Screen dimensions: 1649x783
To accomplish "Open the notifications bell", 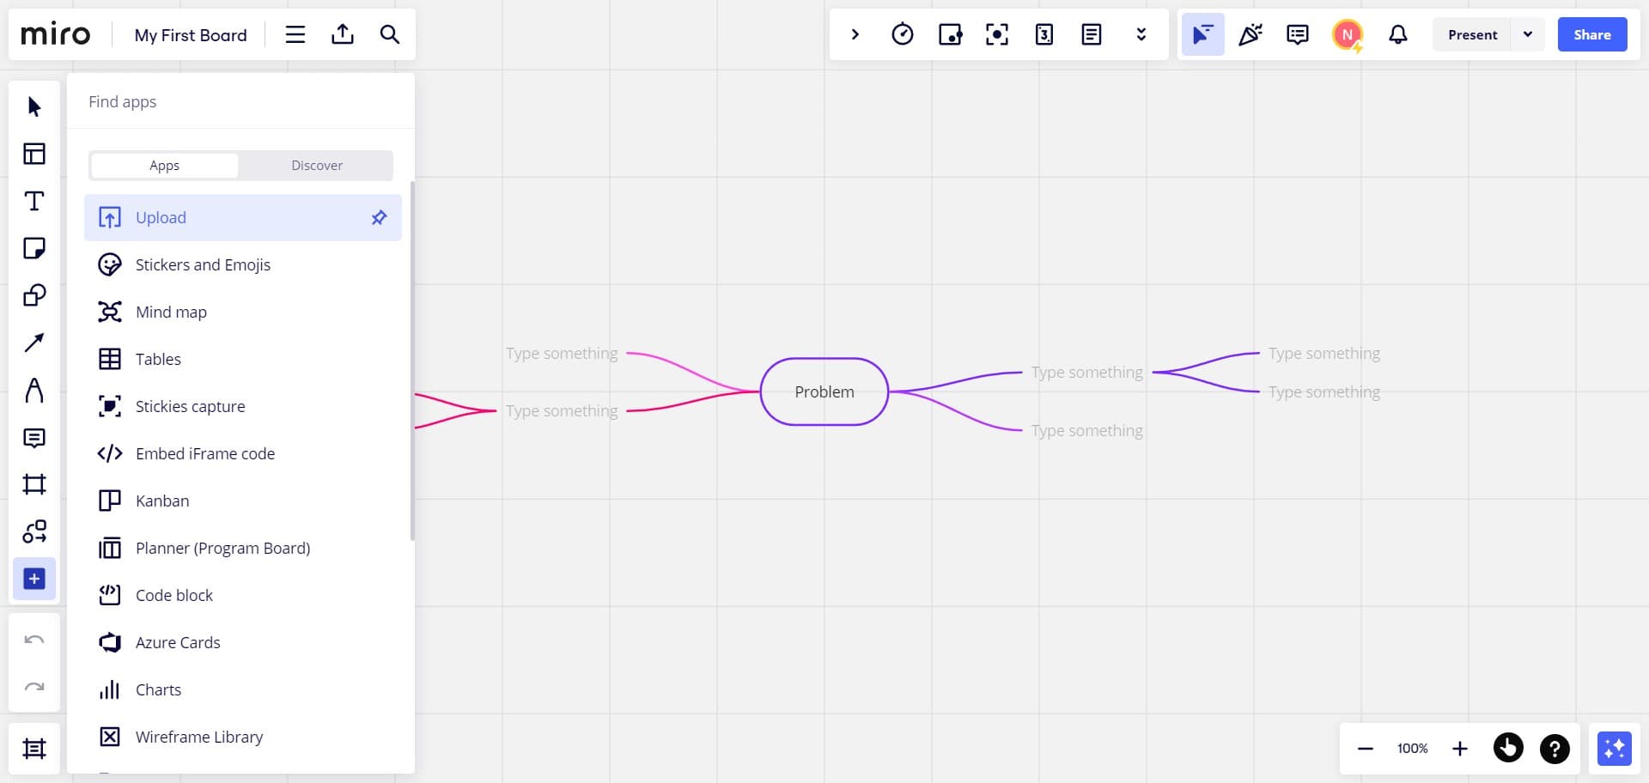I will point(1397,34).
